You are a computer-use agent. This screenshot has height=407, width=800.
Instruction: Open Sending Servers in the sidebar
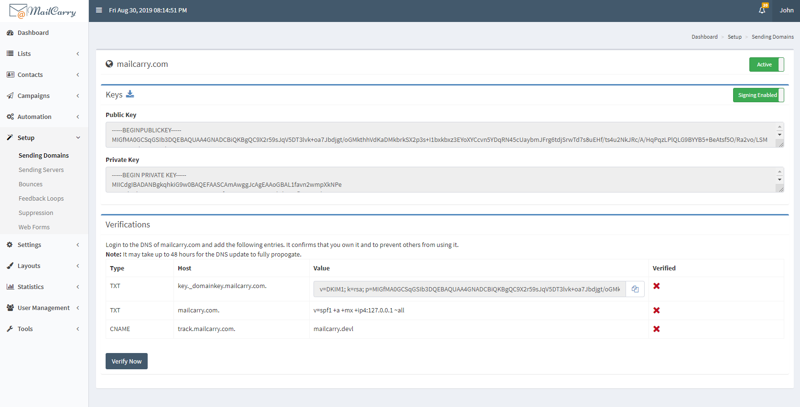(41, 170)
